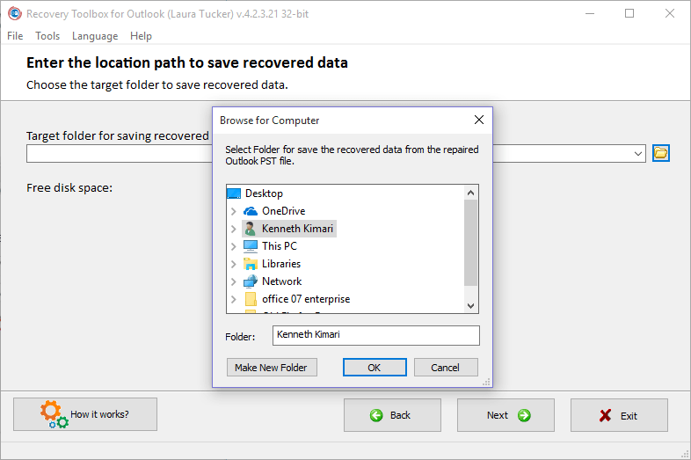
Task: Go Back to previous step
Action: point(392,415)
